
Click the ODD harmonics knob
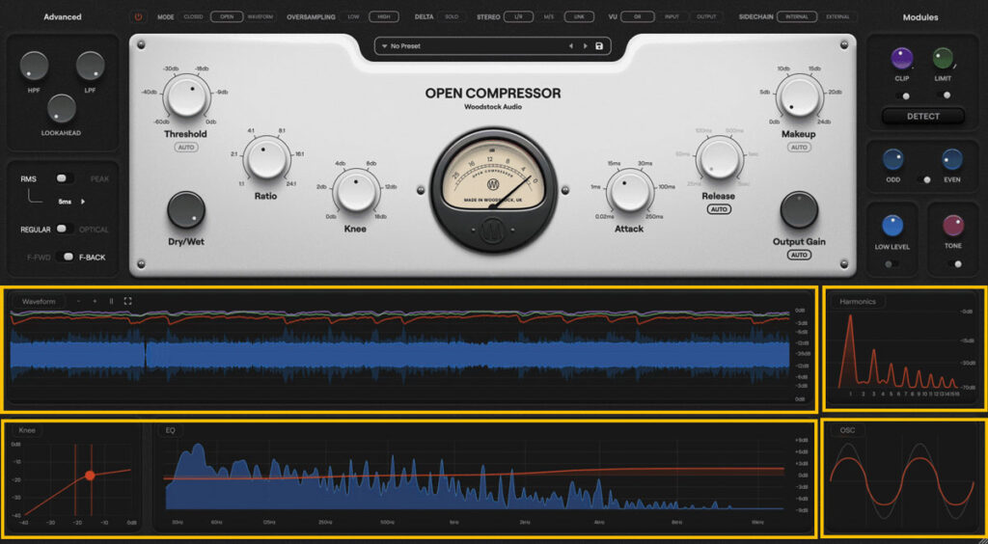point(892,159)
